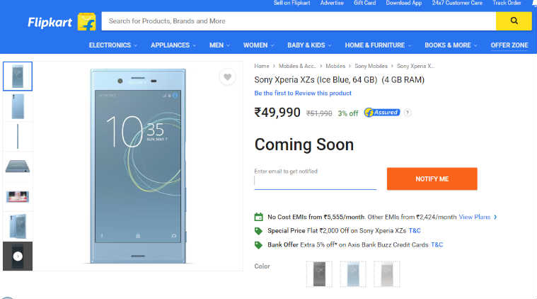The image size is (537, 299).
Task: Select the angled top view thumbnail
Action: (18, 167)
